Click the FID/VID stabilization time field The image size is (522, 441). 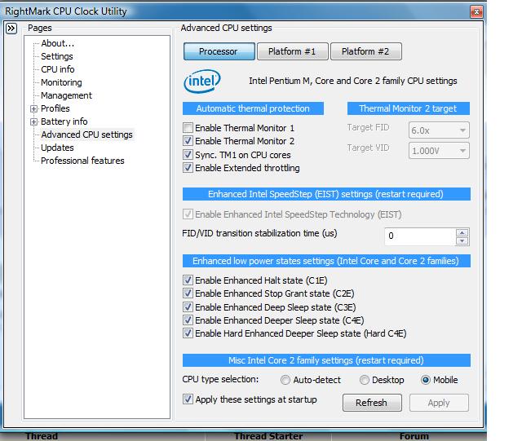(x=420, y=236)
